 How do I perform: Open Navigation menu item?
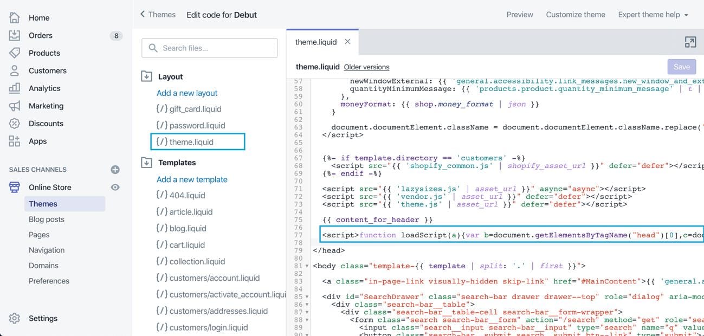point(47,250)
